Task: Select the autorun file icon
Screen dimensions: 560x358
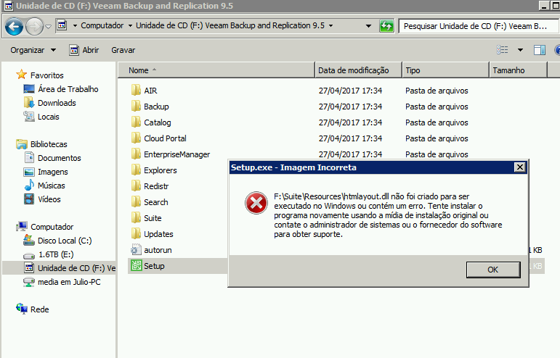Action: (x=136, y=250)
